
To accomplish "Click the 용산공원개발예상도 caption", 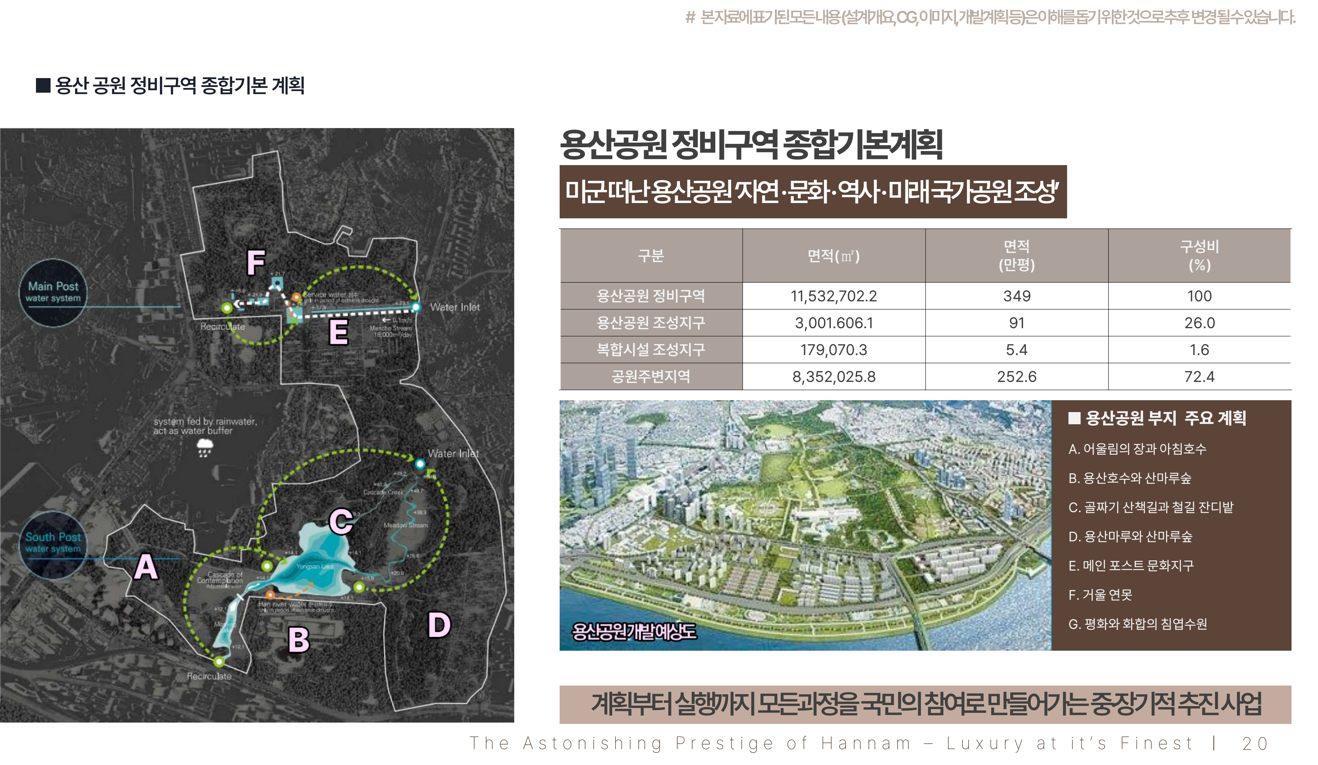I will tap(634, 632).
